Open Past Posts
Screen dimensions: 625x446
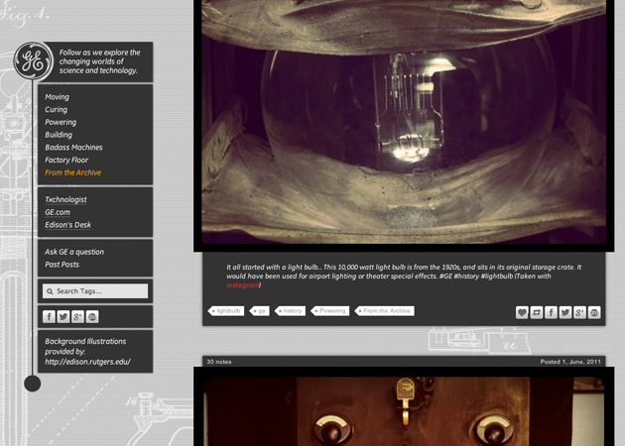click(62, 265)
